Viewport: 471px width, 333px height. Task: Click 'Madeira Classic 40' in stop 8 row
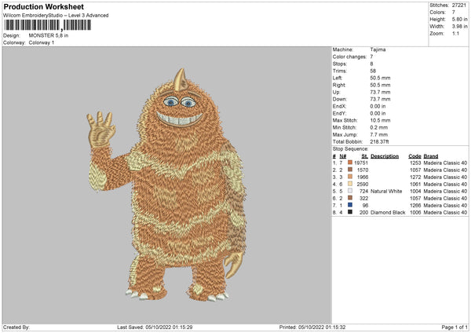pyautogui.click(x=445, y=213)
